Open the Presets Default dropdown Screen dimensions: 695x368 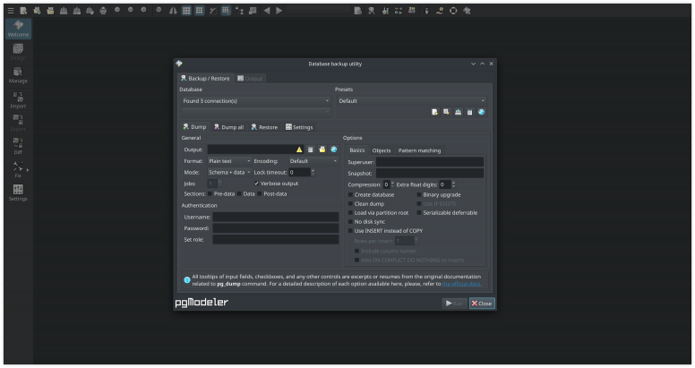click(x=412, y=100)
